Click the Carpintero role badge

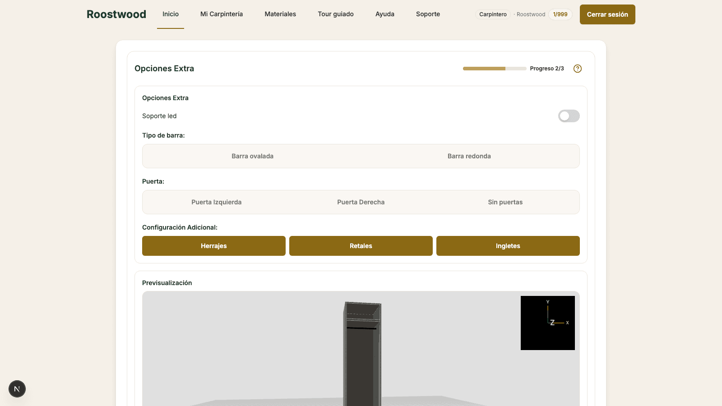point(493,14)
